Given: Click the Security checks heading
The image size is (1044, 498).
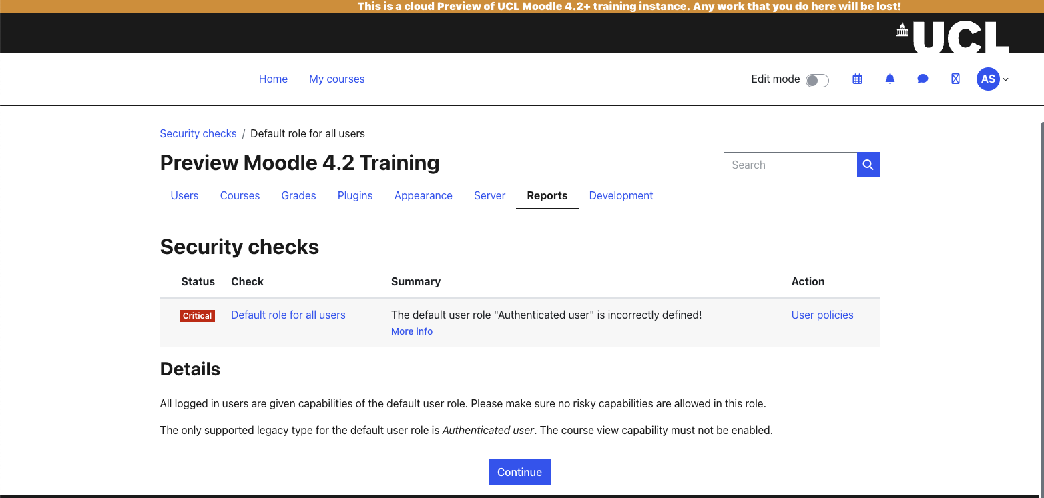Looking at the screenshot, I should (240, 247).
